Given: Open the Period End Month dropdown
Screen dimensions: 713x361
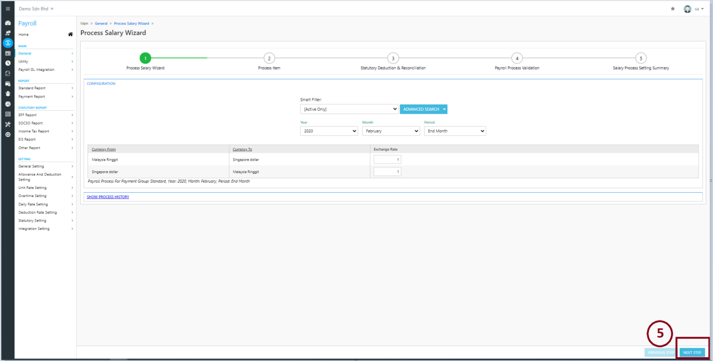Looking at the screenshot, I should [x=455, y=131].
